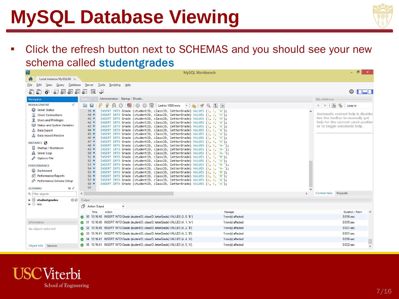
Task: Toggle auto-commit mode button
Action: click(x=152, y=105)
